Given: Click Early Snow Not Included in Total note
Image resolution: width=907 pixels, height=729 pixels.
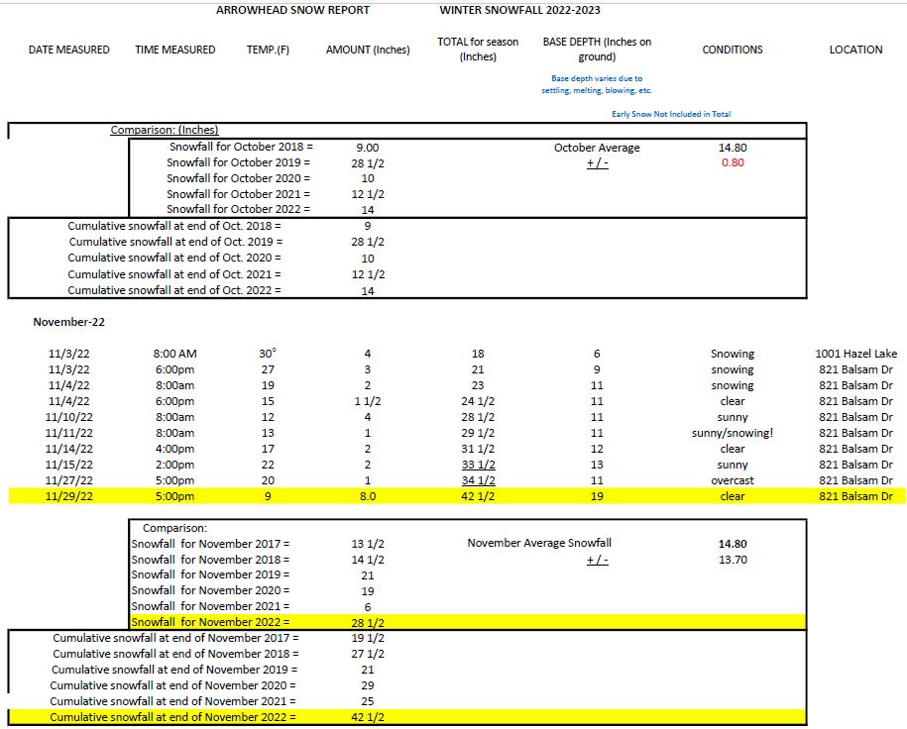Looking at the screenshot, I should (671, 114).
